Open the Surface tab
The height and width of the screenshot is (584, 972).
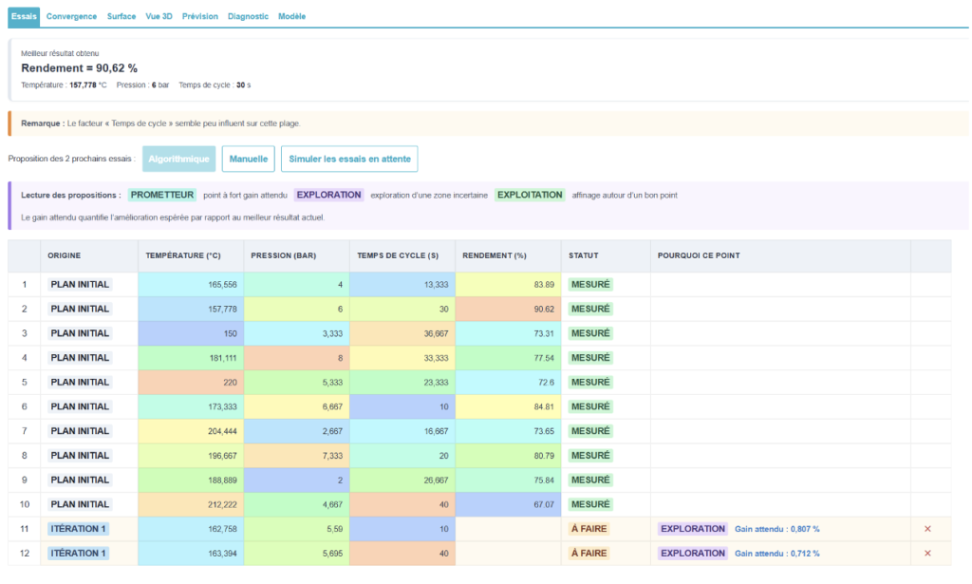point(121,16)
